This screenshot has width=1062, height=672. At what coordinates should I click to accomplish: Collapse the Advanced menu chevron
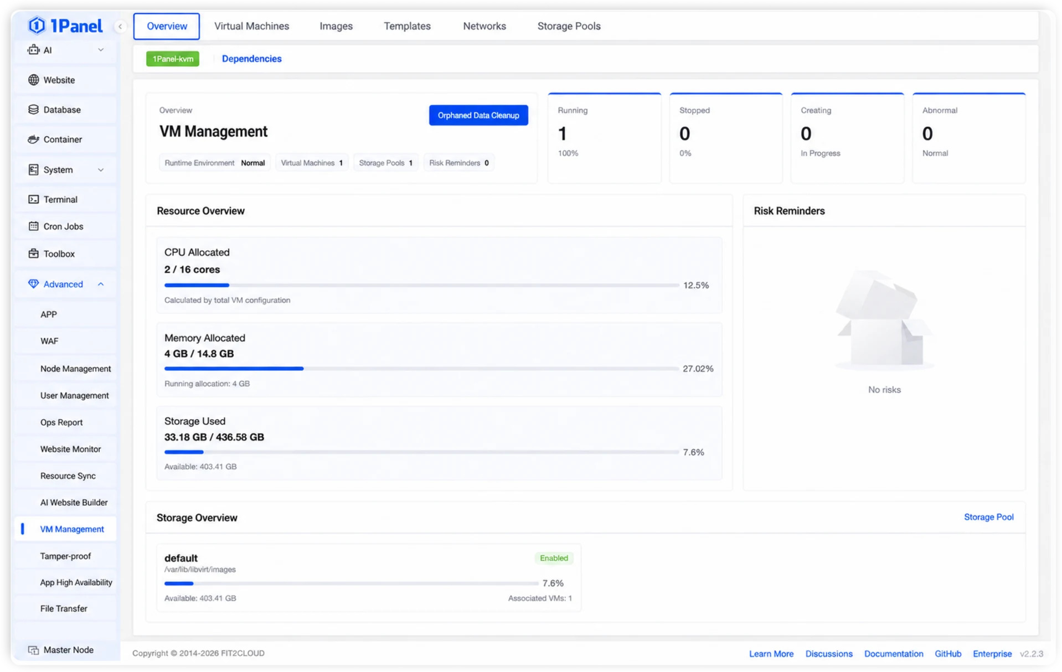click(101, 284)
